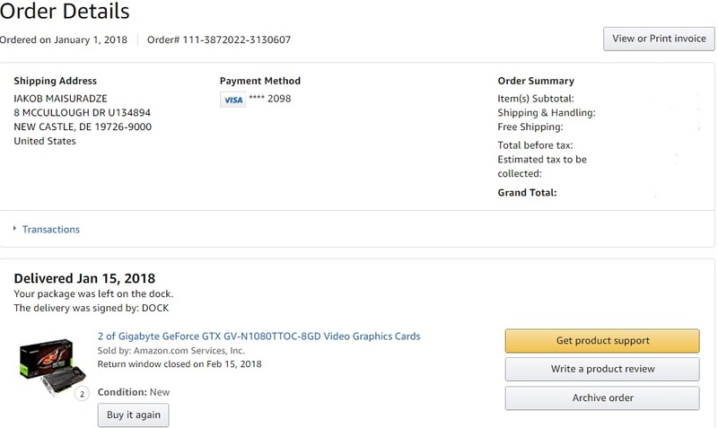Click the Sold by Amazon.com Services text
Image resolution: width=718 pixels, height=428 pixels.
tap(171, 351)
